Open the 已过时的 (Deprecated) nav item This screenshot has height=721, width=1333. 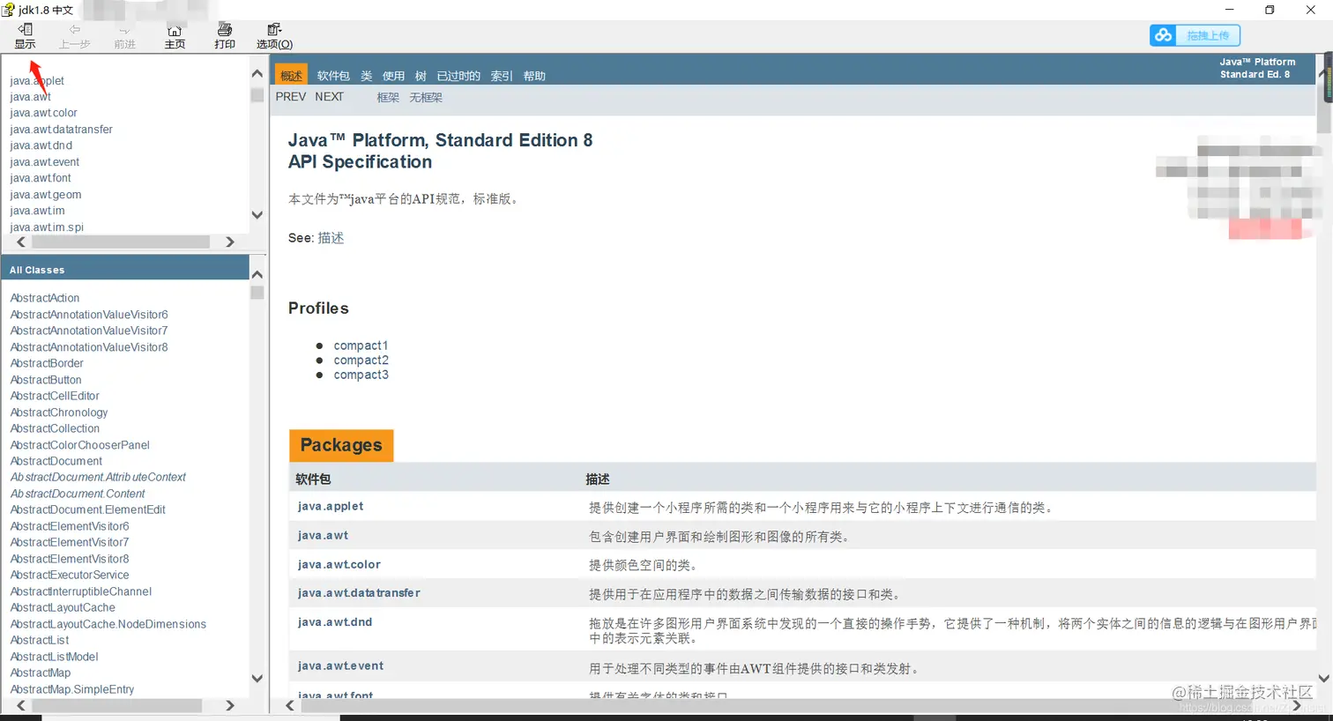pos(458,76)
